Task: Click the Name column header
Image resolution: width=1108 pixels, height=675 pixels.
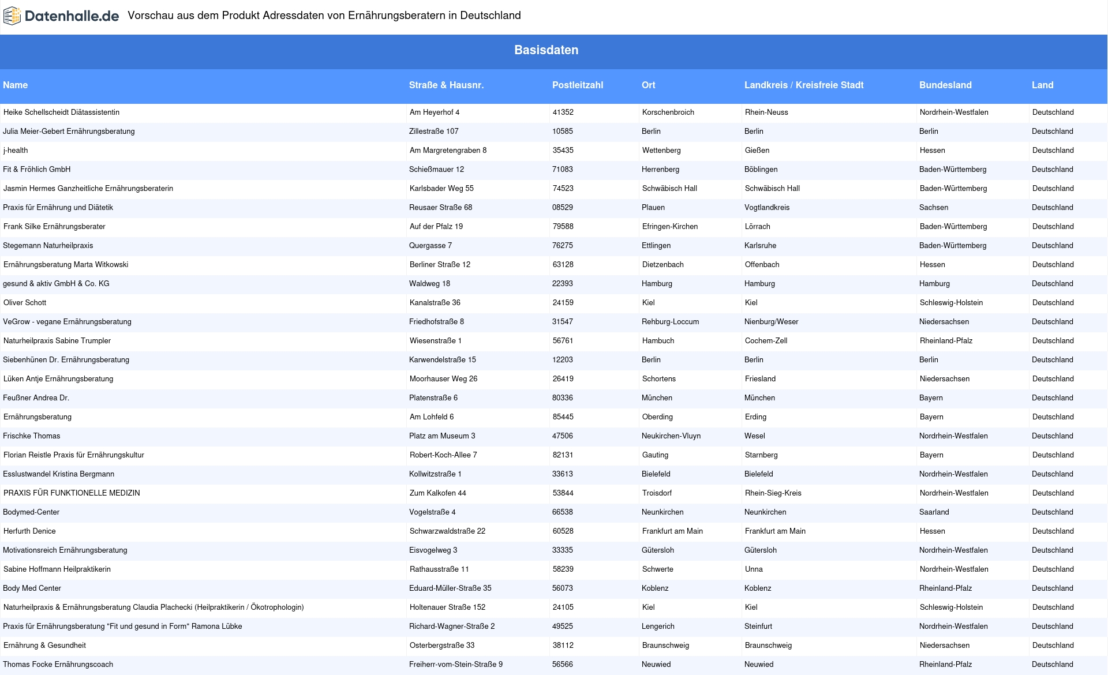Action: [x=15, y=85]
